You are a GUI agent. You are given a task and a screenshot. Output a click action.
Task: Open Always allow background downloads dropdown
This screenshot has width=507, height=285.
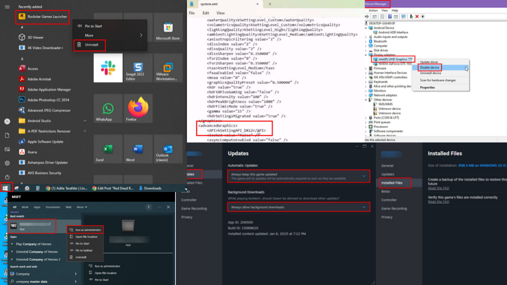299,207
